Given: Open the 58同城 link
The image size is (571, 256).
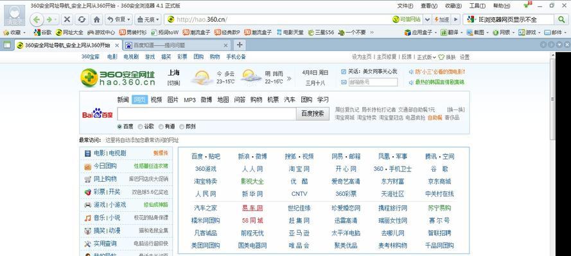Looking at the screenshot, I should [x=252, y=220].
